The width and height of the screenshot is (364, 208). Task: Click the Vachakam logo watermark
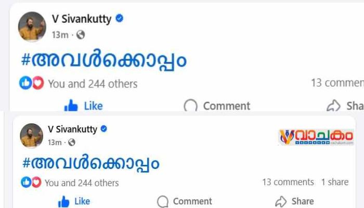[x=316, y=137]
